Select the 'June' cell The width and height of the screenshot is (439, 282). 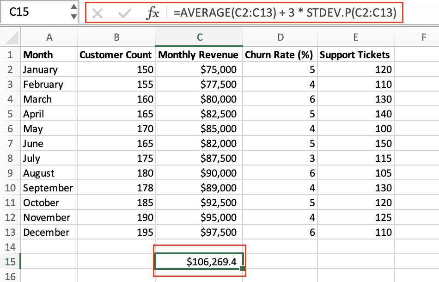pos(49,143)
